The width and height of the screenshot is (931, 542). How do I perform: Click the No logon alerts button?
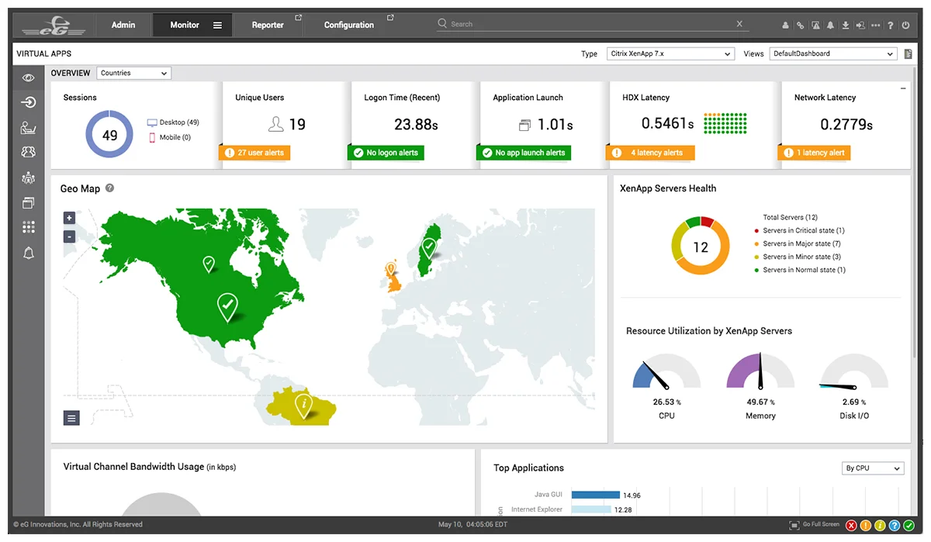386,153
